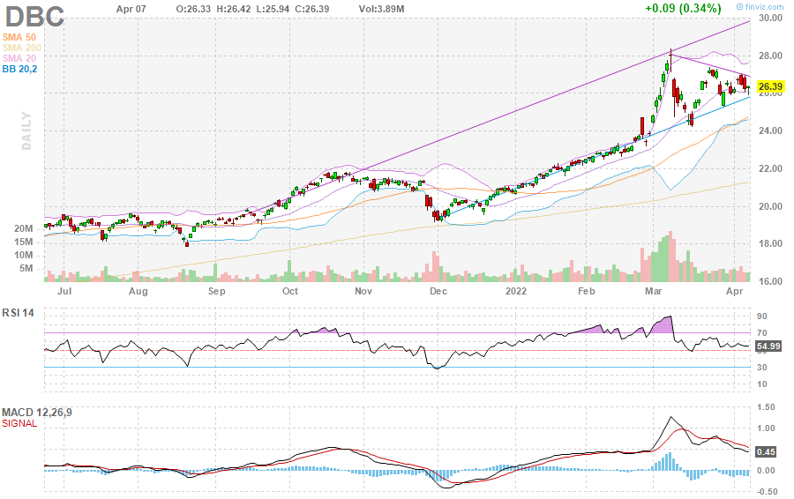The width and height of the screenshot is (794, 499).
Task: Click the RSI 14 indicator label
Action: tap(19, 313)
